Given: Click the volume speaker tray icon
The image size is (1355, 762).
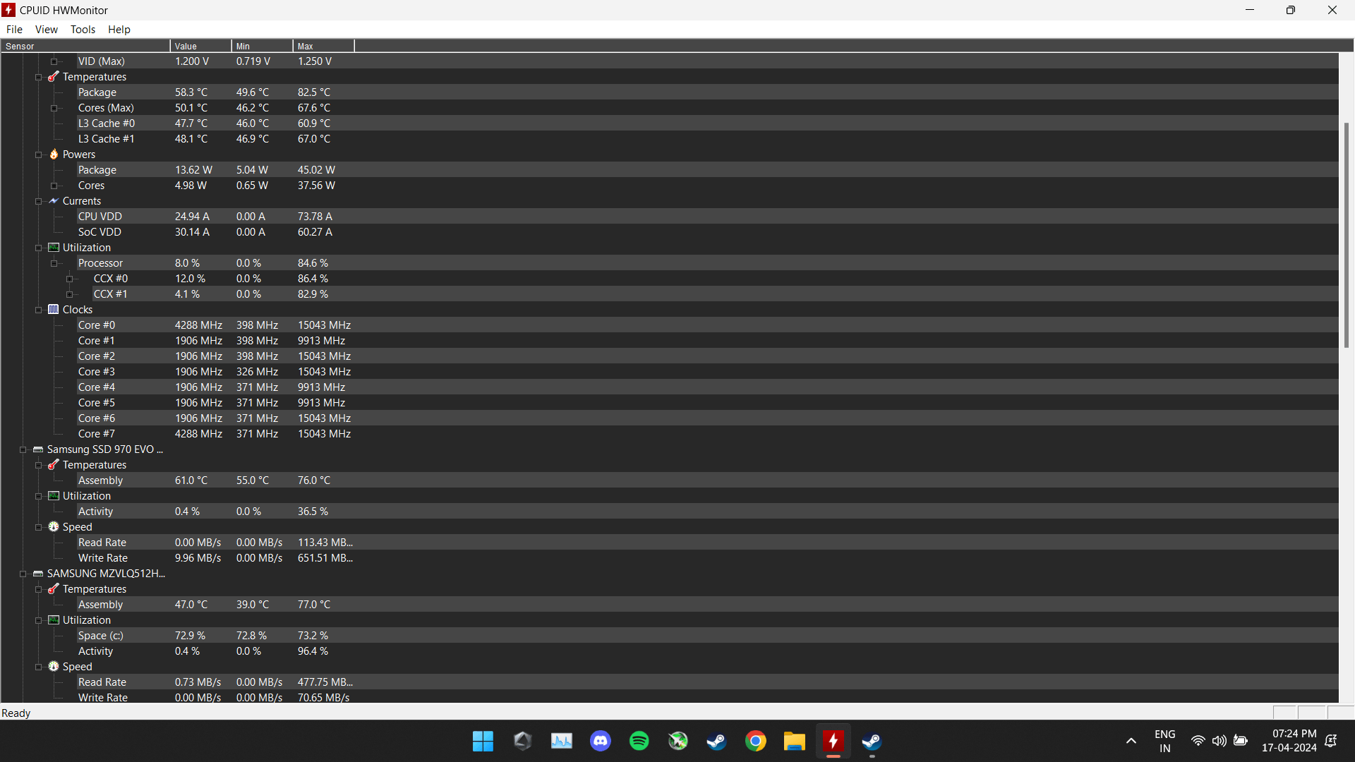Looking at the screenshot, I should click(x=1219, y=741).
